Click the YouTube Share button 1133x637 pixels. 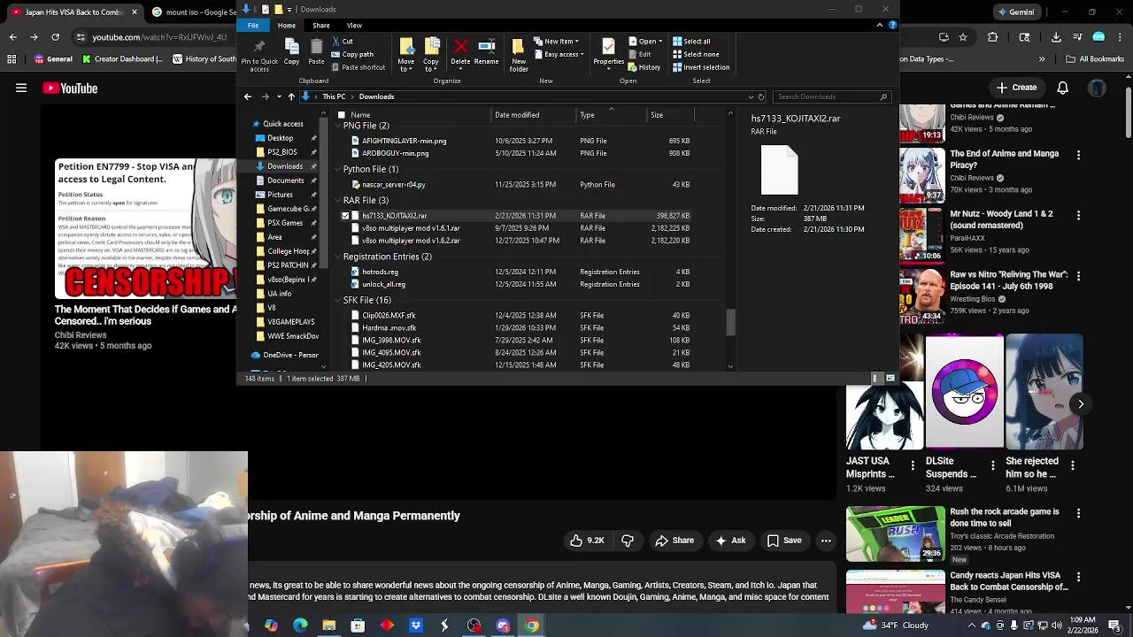[674, 541]
